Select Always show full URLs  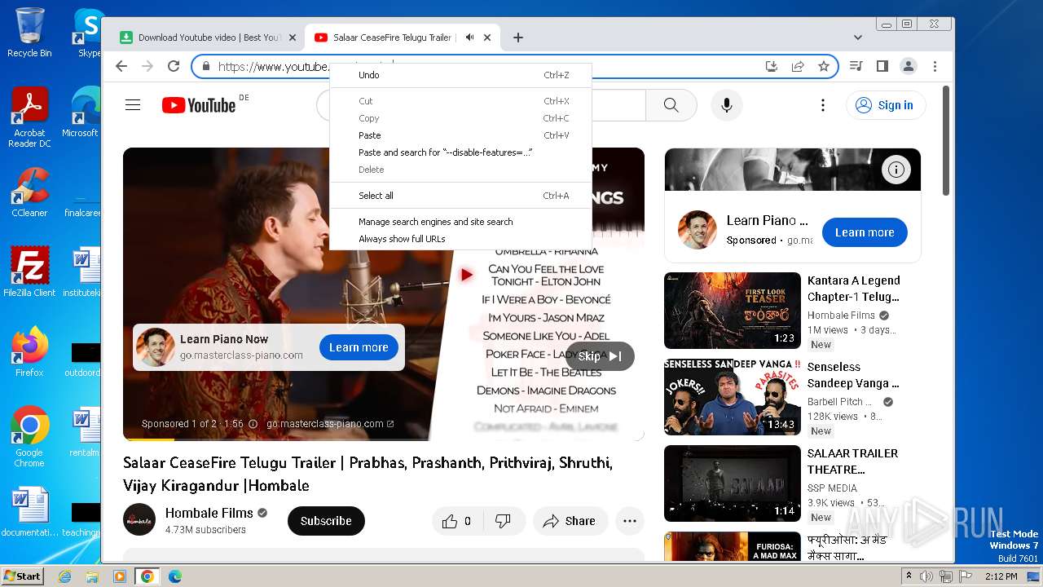(460, 239)
